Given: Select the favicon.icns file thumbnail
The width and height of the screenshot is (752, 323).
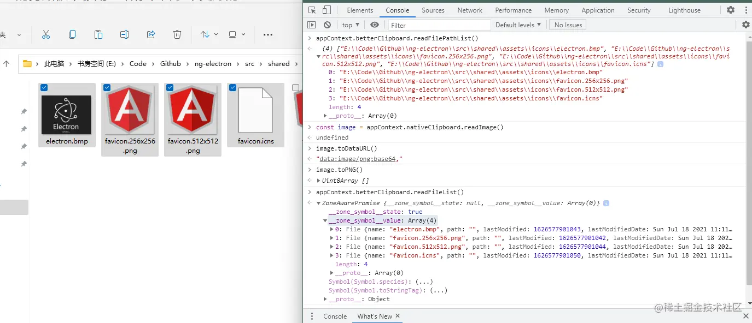Looking at the screenshot, I should tap(255, 111).
